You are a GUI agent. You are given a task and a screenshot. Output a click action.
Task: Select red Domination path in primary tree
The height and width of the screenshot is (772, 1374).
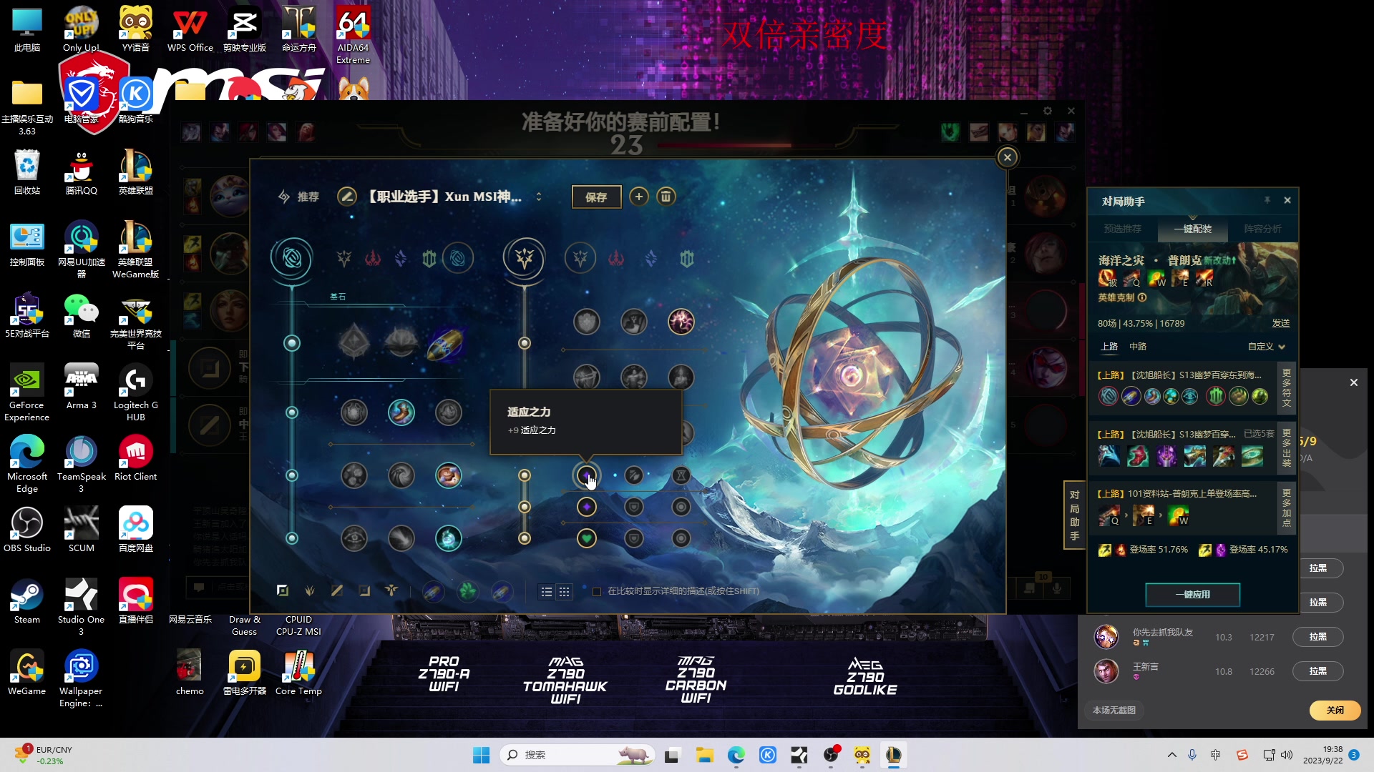(x=373, y=259)
